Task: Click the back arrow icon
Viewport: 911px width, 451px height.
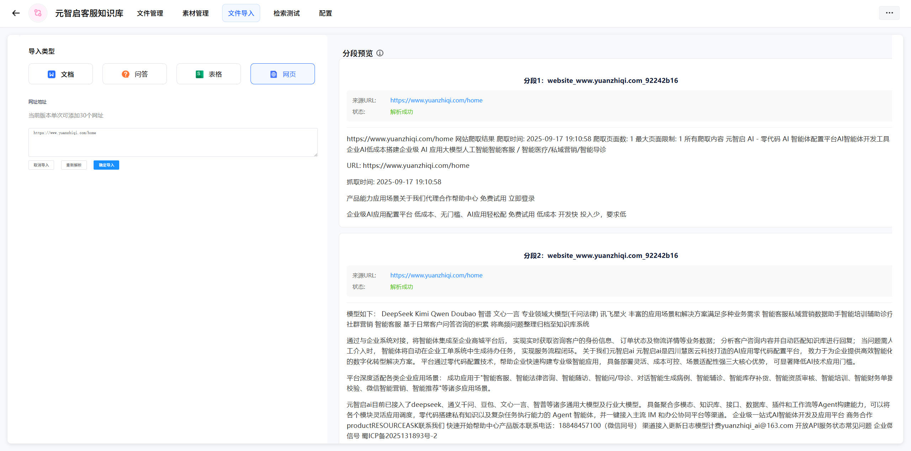Action: point(16,13)
